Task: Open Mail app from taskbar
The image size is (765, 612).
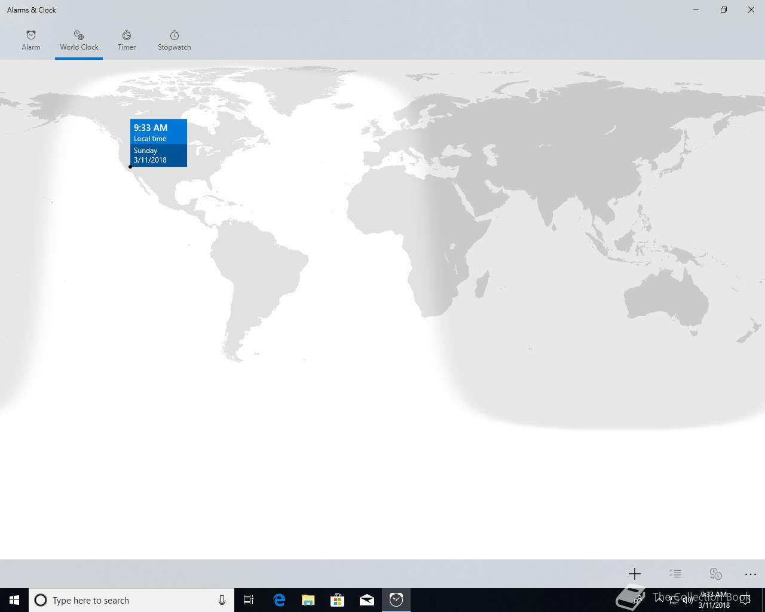Action: 366,600
